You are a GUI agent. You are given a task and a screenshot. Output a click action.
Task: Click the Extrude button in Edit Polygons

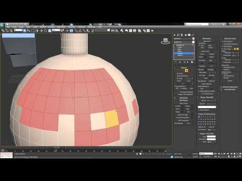[x=178, y=106]
